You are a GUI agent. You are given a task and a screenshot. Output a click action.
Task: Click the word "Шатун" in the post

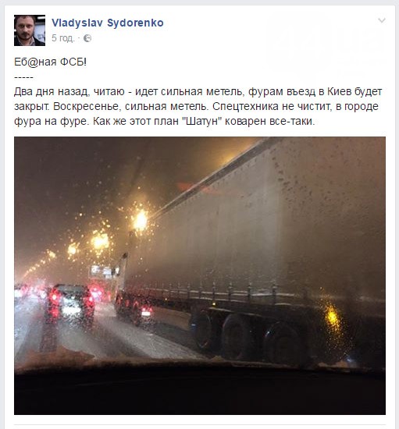pyautogui.click(x=201, y=121)
